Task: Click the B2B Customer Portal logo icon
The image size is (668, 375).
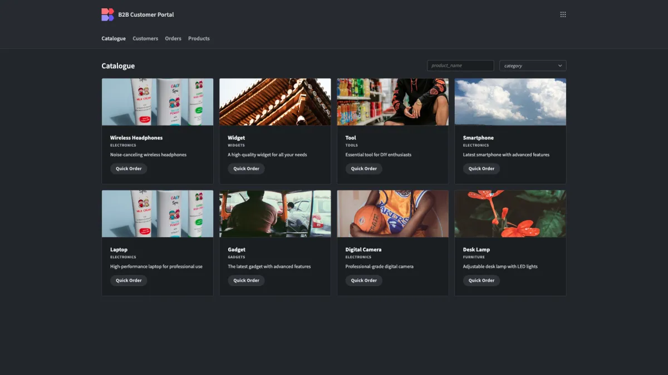Action: (107, 14)
